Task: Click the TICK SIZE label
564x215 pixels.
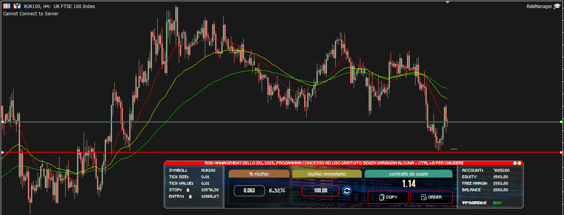Action: tap(178, 177)
